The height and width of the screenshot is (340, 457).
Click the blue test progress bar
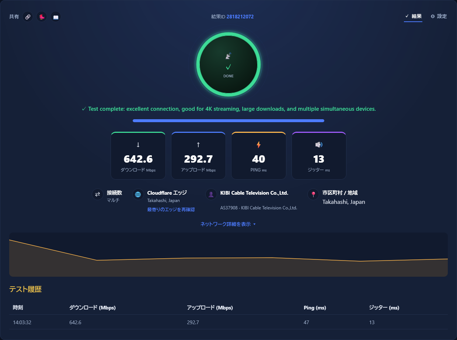pyautogui.click(x=228, y=121)
